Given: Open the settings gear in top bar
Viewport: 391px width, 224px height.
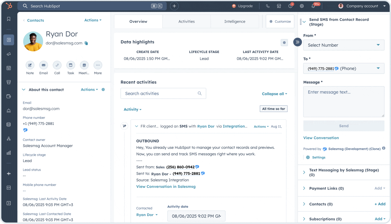Looking at the screenshot, I should (302, 6).
